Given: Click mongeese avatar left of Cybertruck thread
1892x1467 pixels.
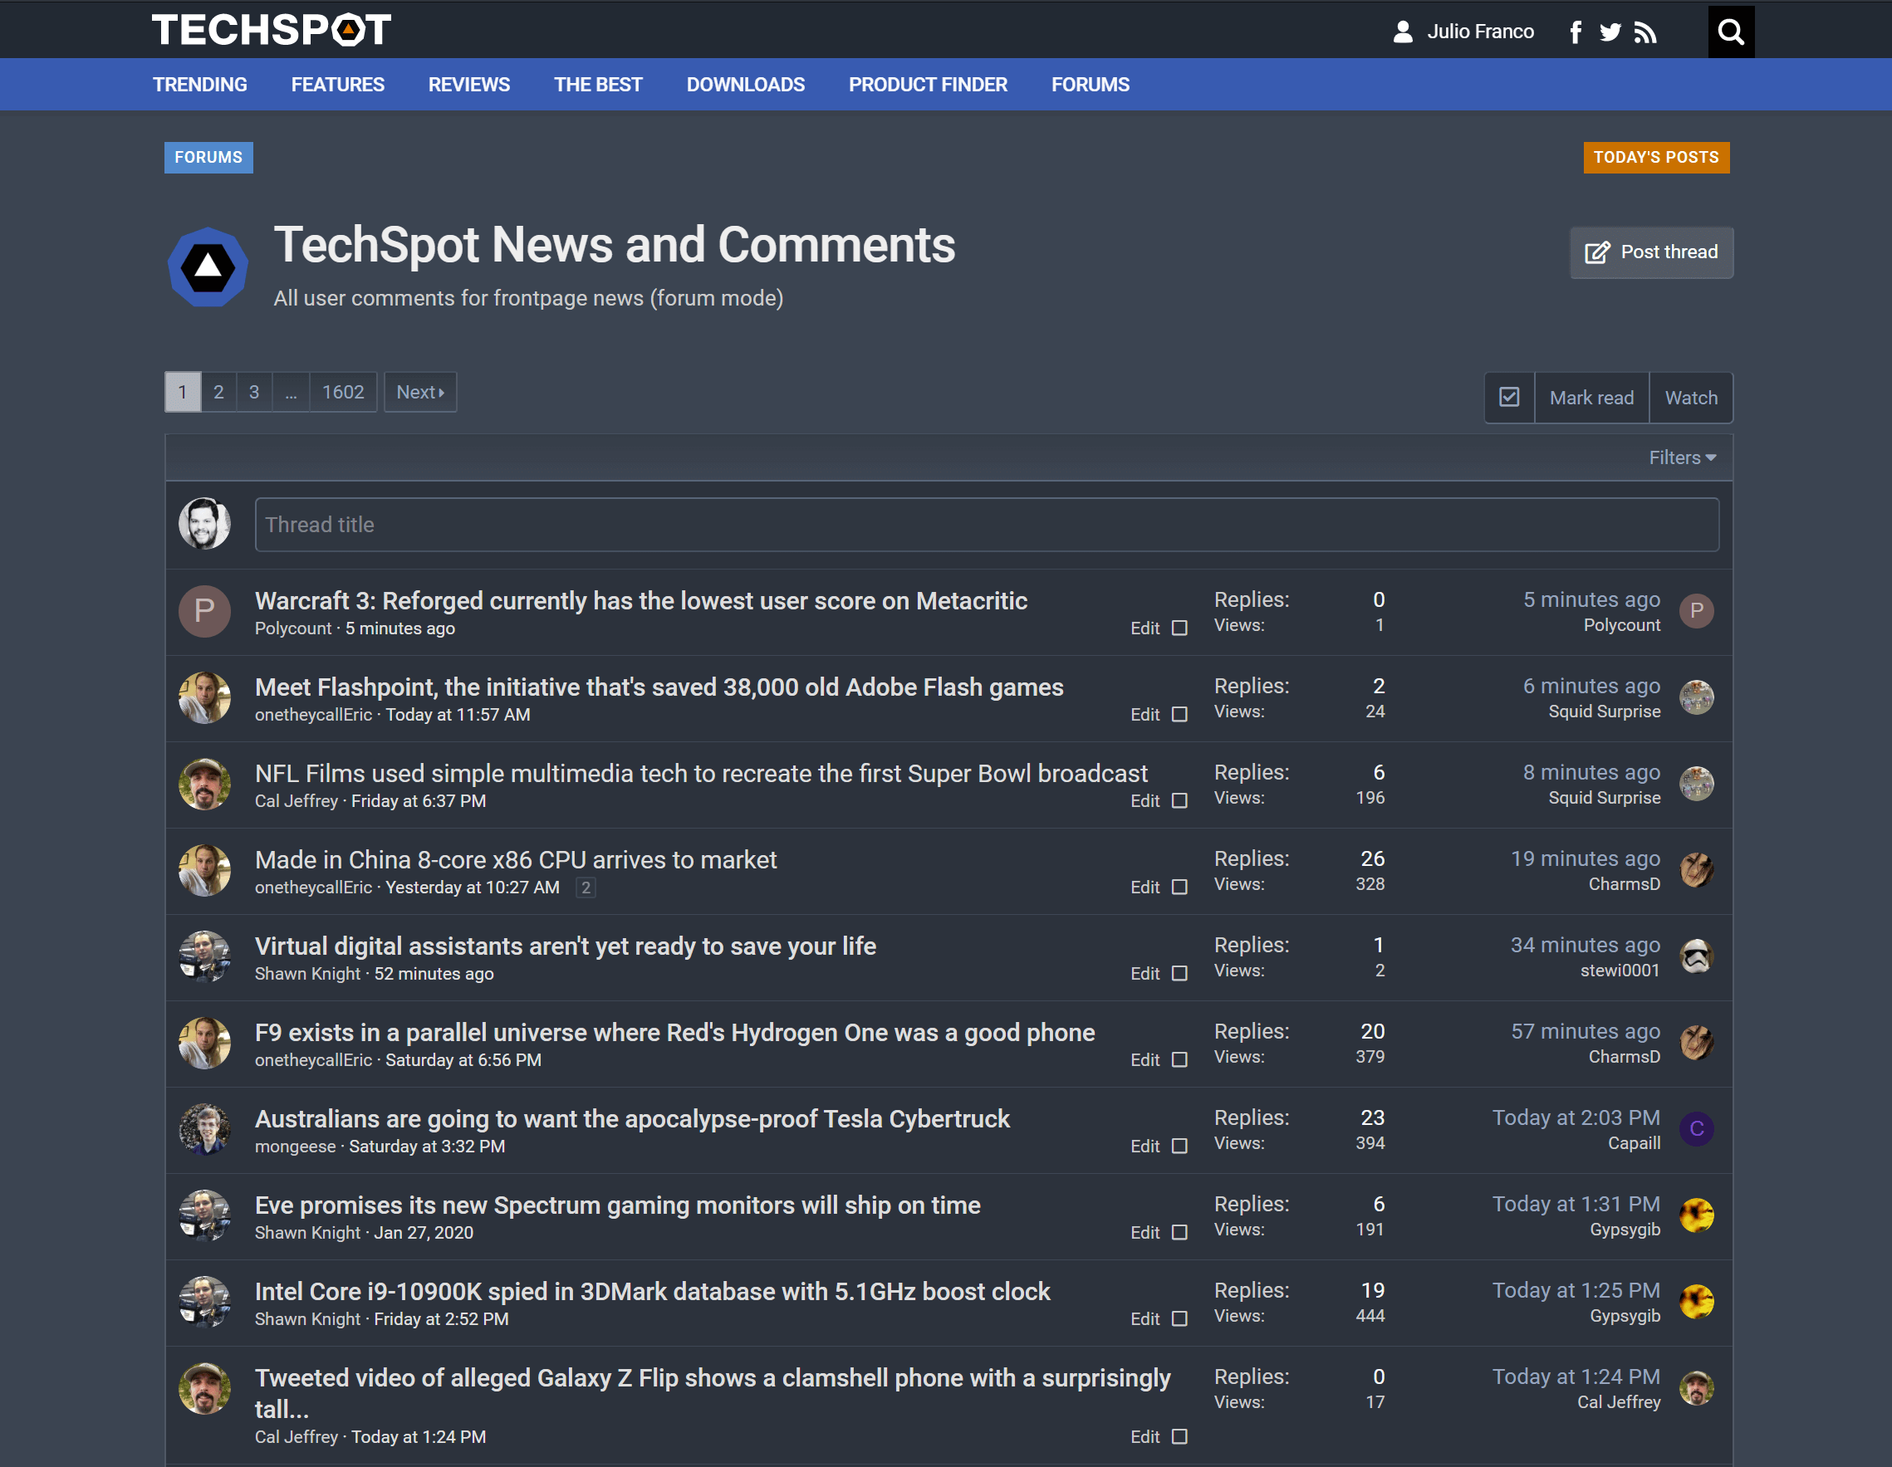Looking at the screenshot, I should coord(204,1129).
